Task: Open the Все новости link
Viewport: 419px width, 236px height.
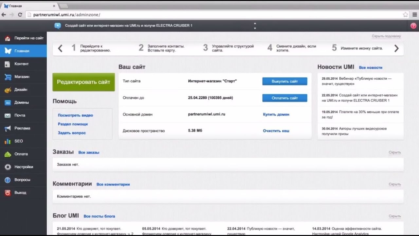Action: click(x=371, y=68)
